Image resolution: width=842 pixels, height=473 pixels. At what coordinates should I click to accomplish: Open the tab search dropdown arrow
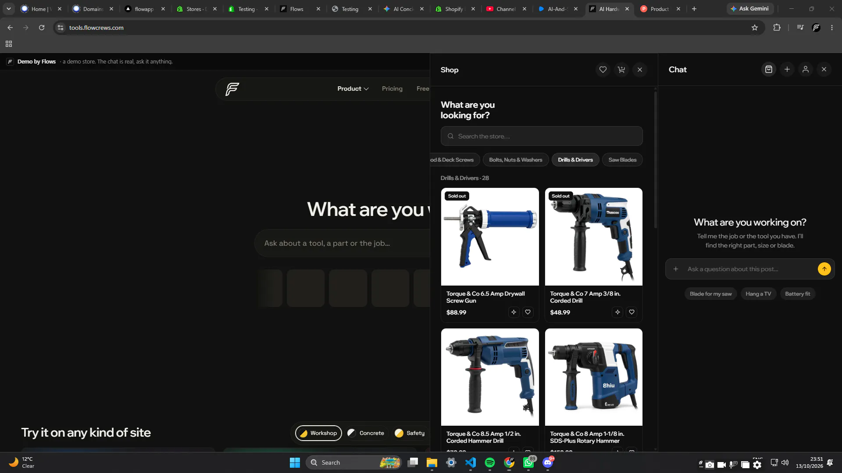9,9
